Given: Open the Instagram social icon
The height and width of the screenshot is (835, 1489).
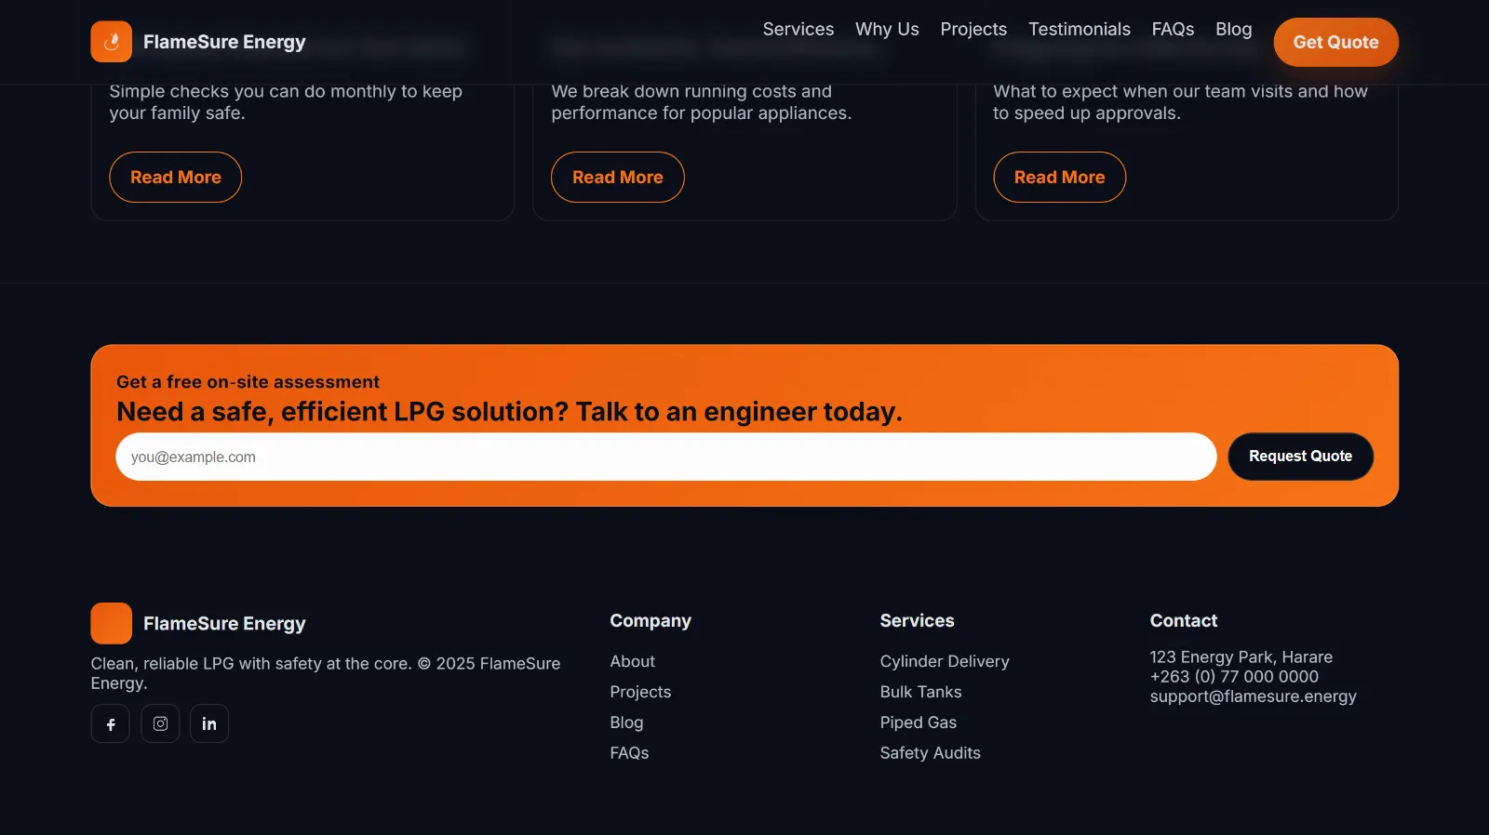Looking at the screenshot, I should pyautogui.click(x=160, y=723).
